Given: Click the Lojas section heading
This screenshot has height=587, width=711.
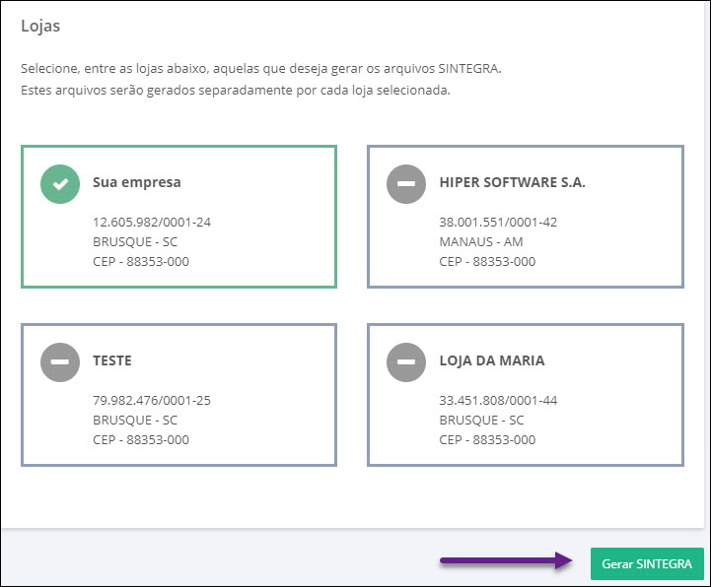Looking at the screenshot, I should (40, 27).
